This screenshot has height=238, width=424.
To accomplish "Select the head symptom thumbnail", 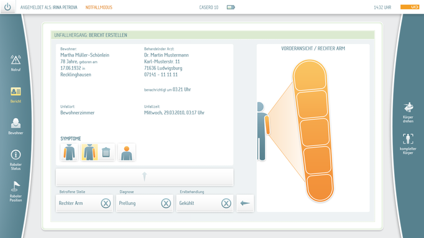I will click(x=127, y=152).
